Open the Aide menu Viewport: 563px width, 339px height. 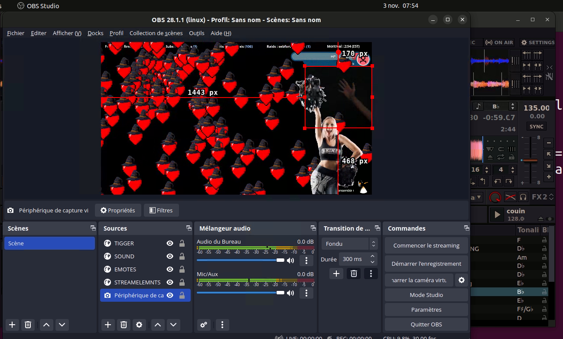(x=221, y=33)
